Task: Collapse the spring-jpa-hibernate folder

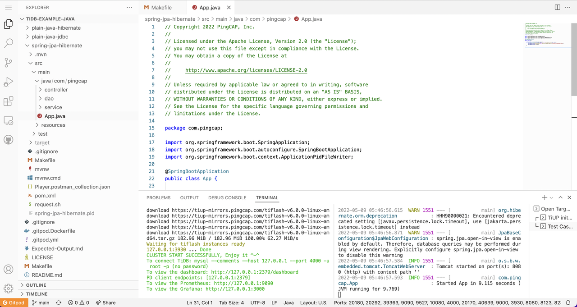Action: tap(57, 46)
